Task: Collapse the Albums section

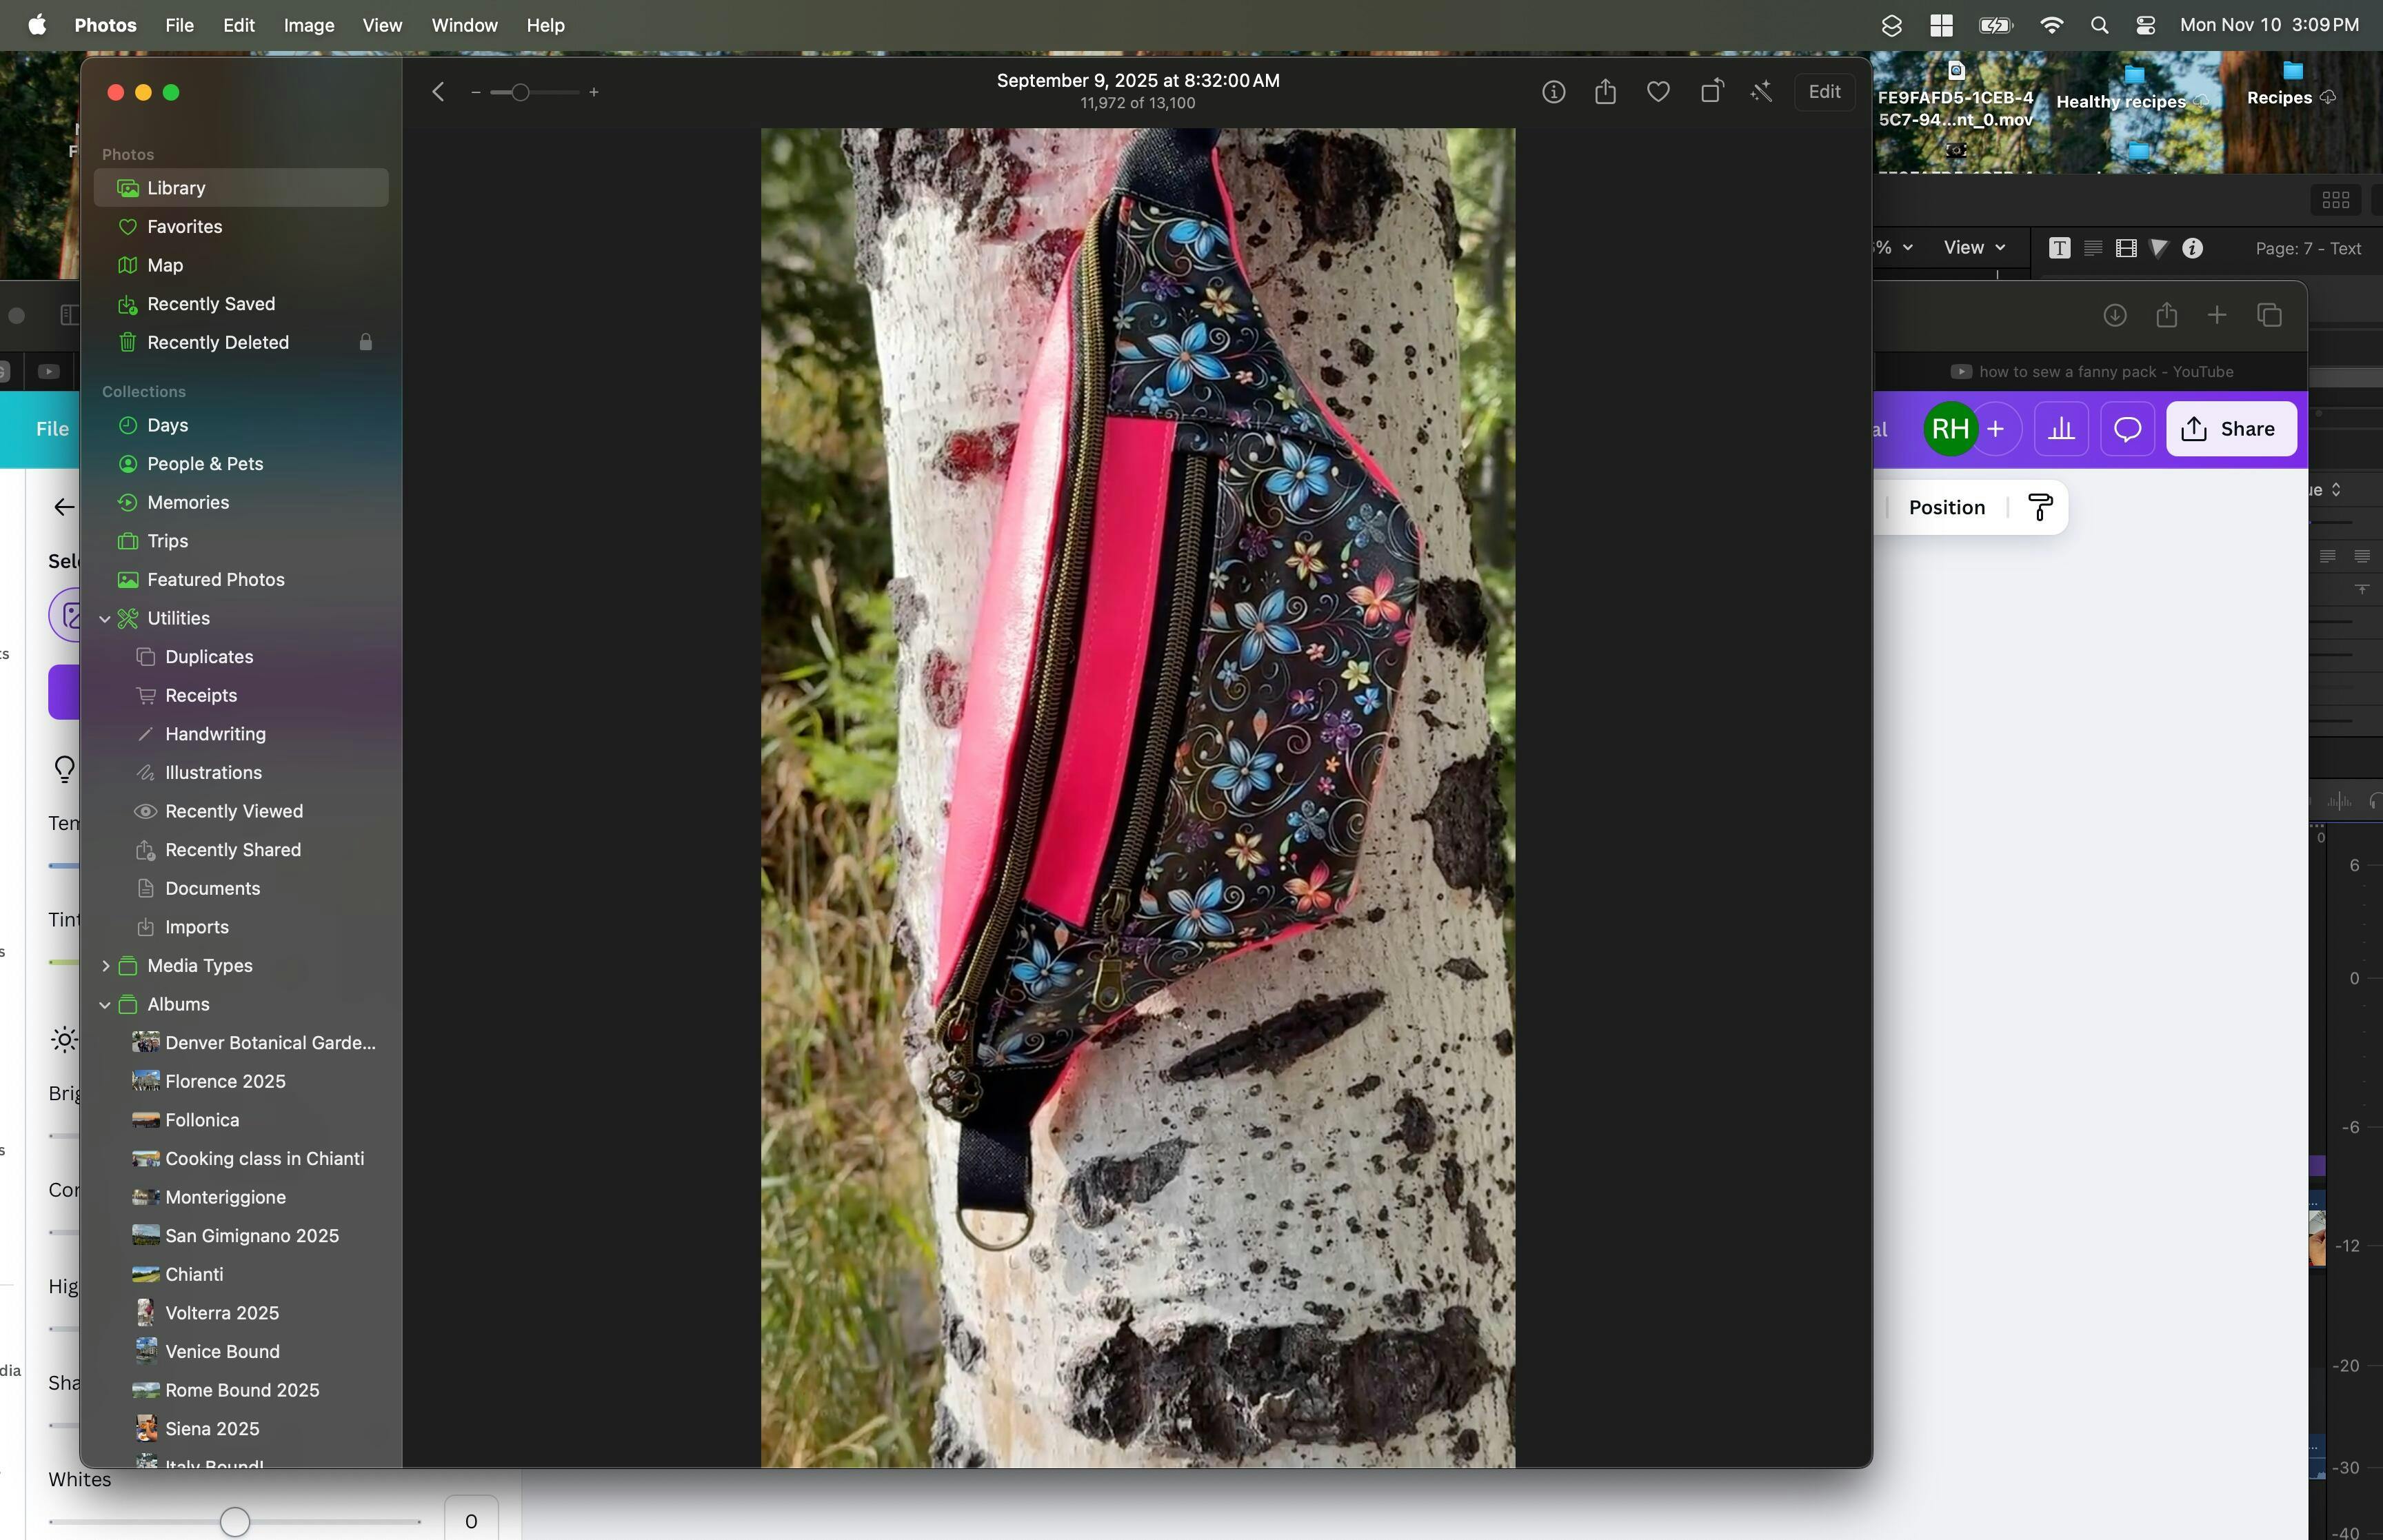Action: 105,1005
